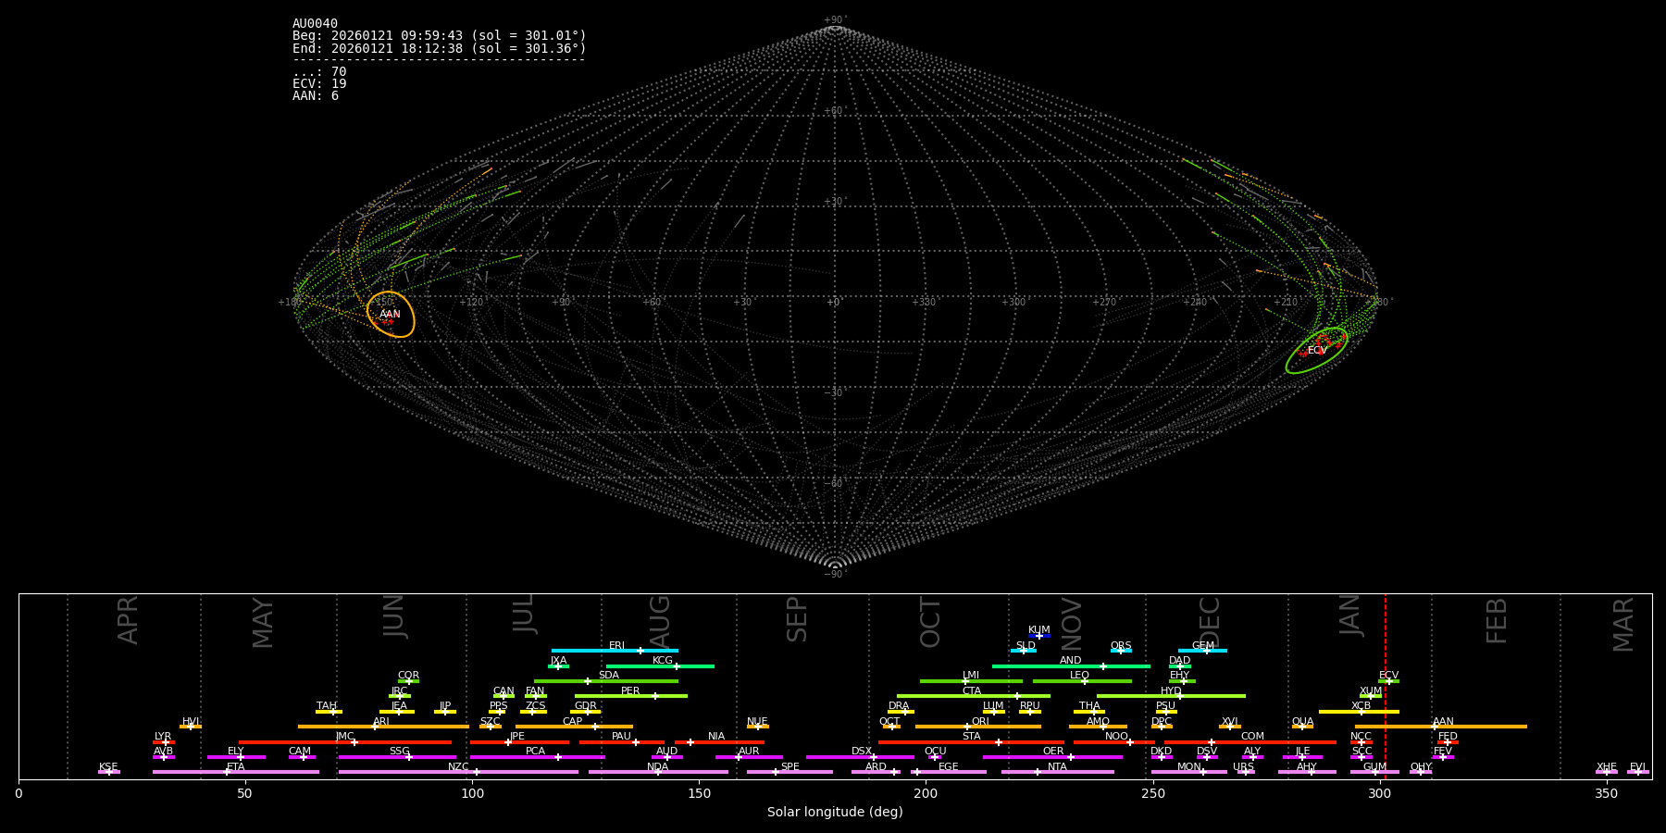
Task: Click the AU0040 station title text
Action: 315,24
